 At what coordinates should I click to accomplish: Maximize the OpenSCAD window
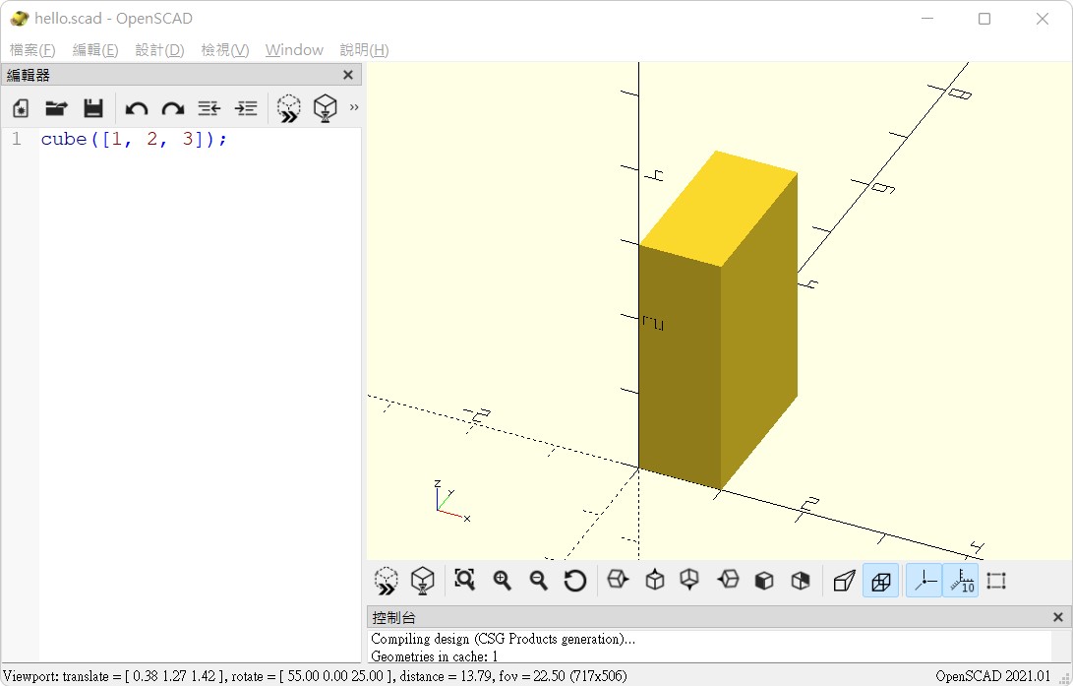(984, 19)
